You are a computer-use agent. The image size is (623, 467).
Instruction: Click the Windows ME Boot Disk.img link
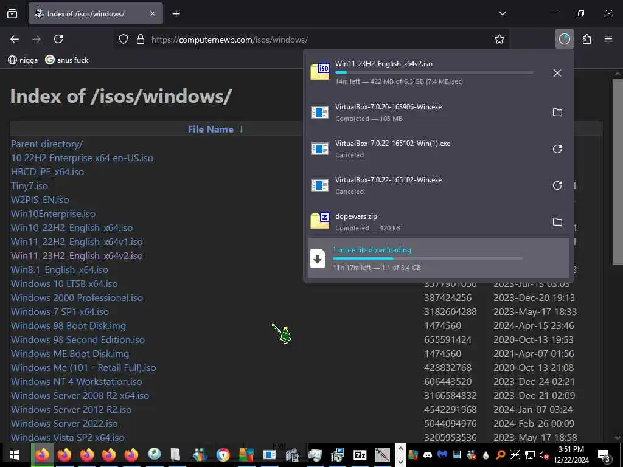tap(70, 353)
